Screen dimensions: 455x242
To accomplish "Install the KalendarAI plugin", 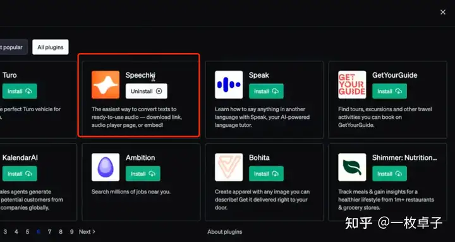I will 20,174.
